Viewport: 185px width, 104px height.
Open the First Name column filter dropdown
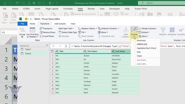pos(109,51)
